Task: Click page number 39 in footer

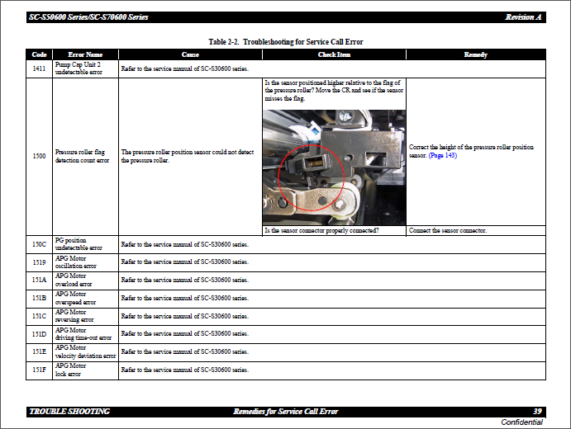Action: coord(537,411)
